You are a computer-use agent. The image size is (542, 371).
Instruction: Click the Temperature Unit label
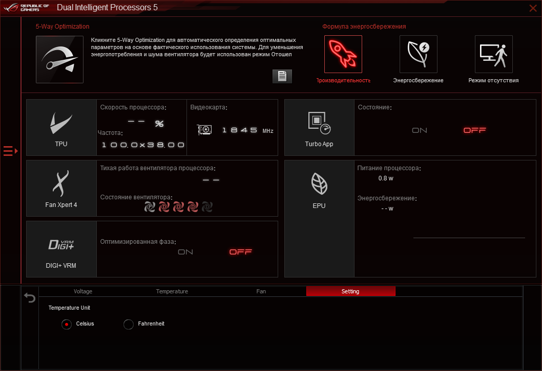point(69,308)
